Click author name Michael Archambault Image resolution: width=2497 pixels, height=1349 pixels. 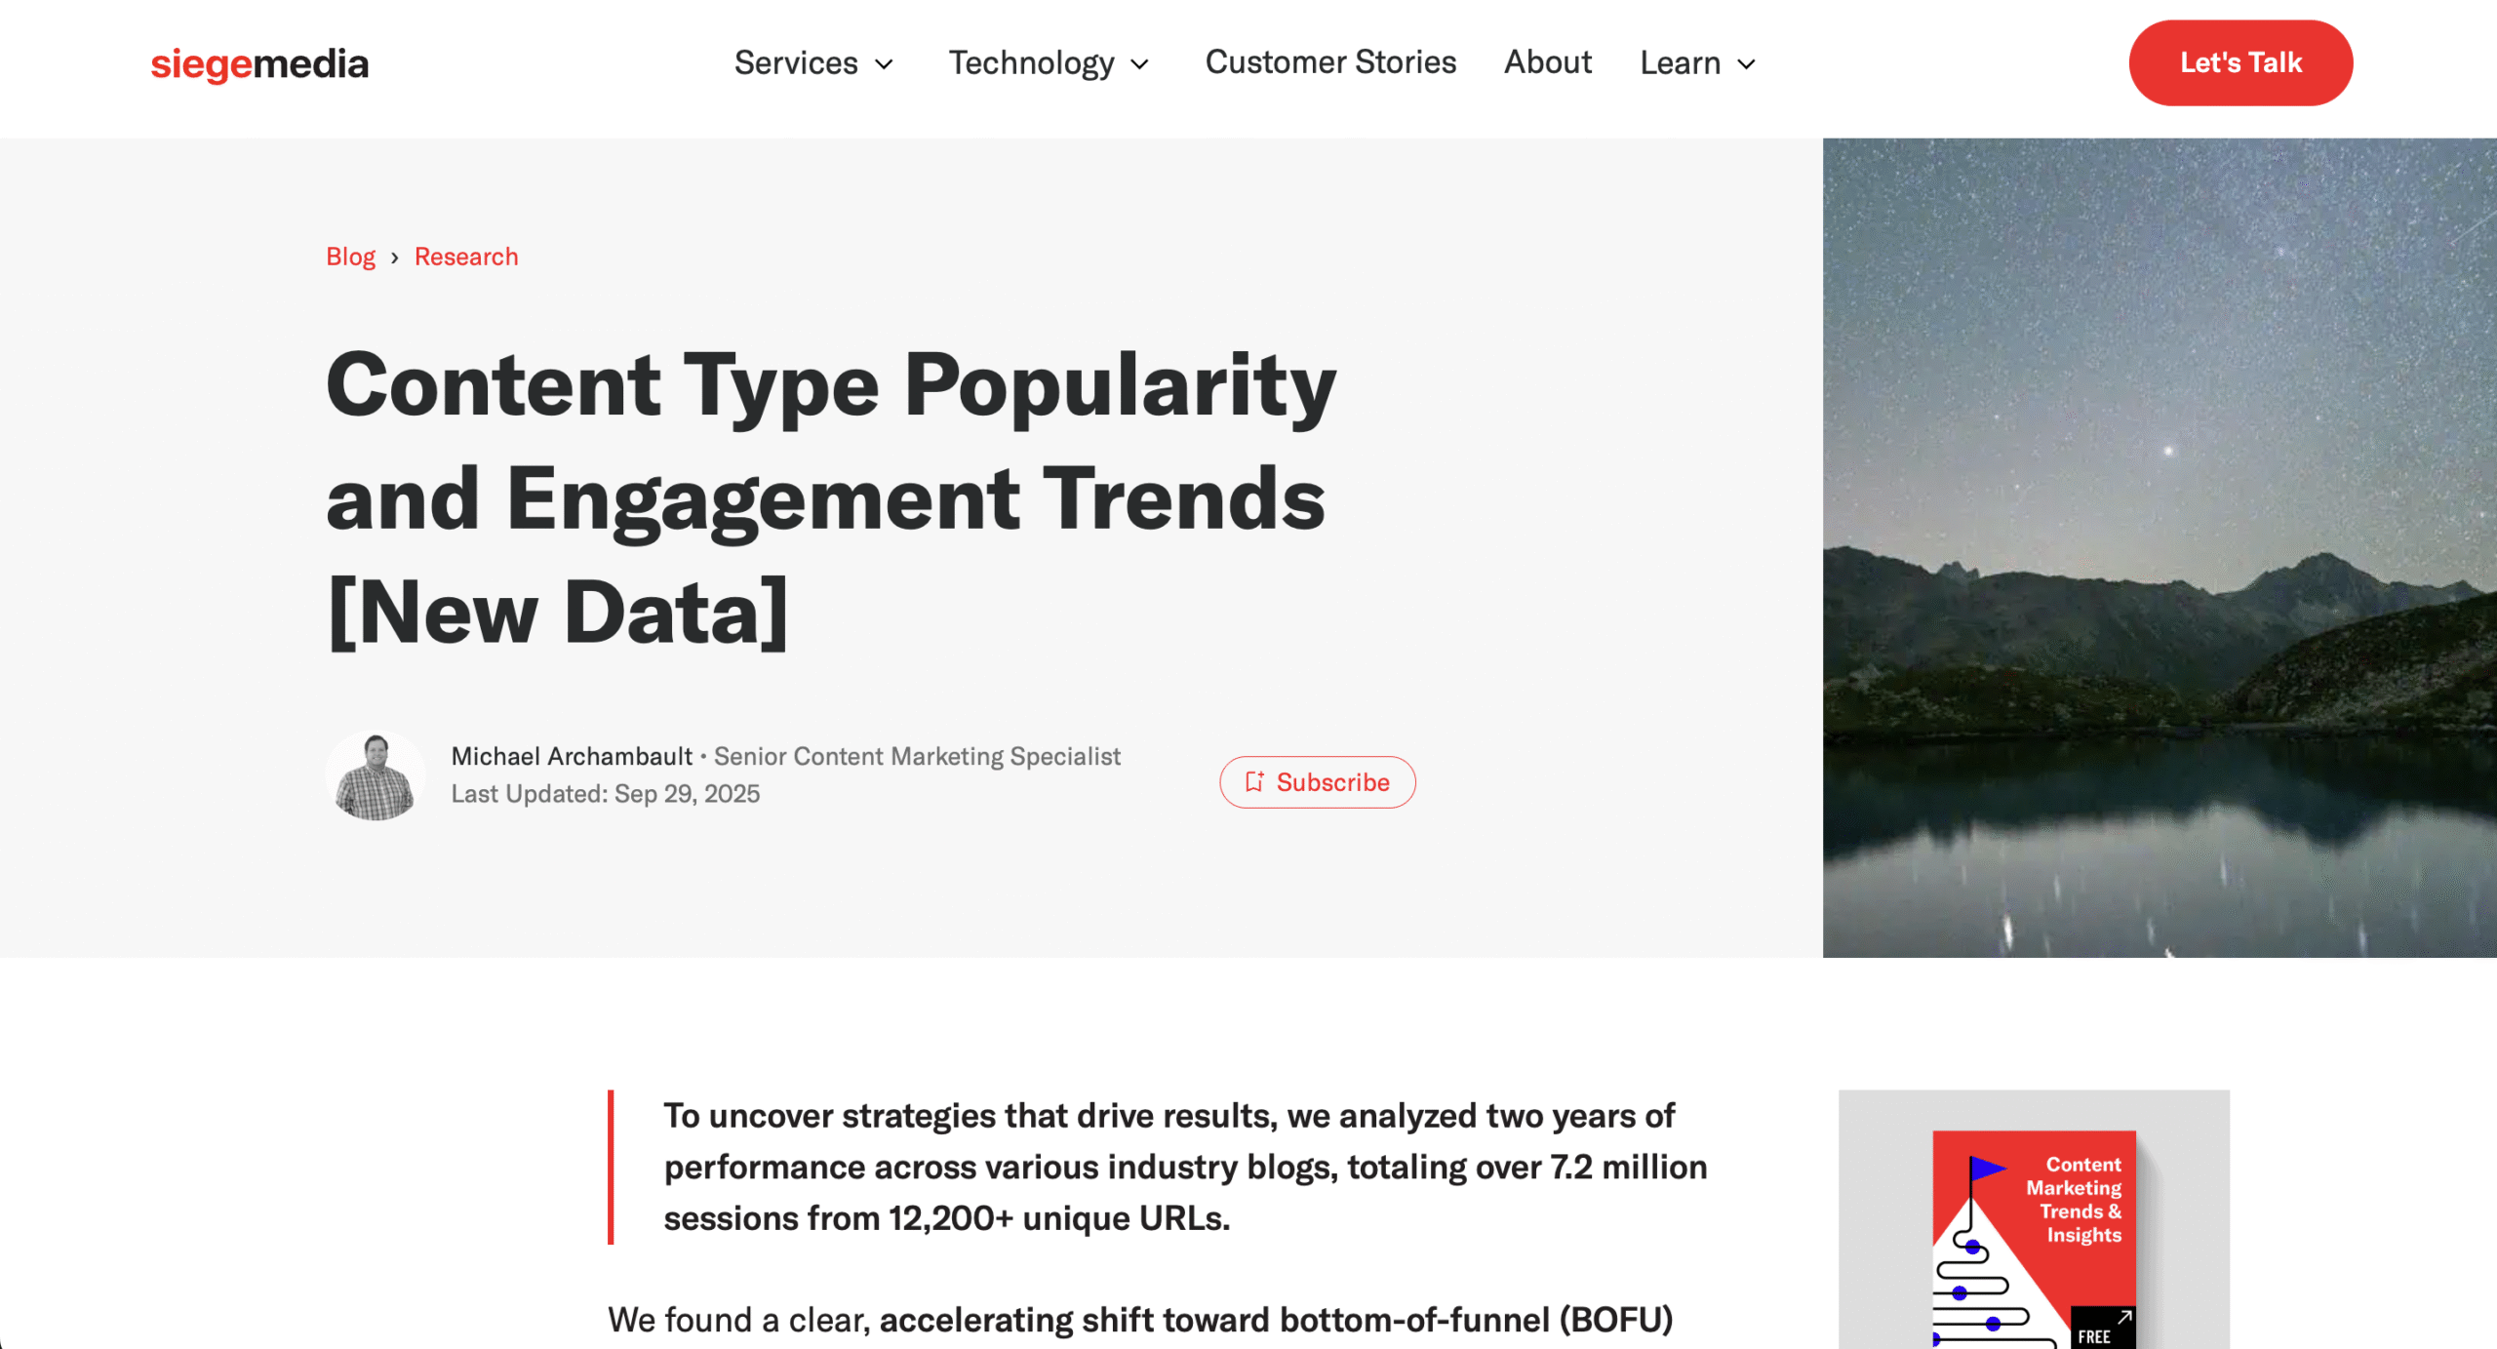[572, 756]
